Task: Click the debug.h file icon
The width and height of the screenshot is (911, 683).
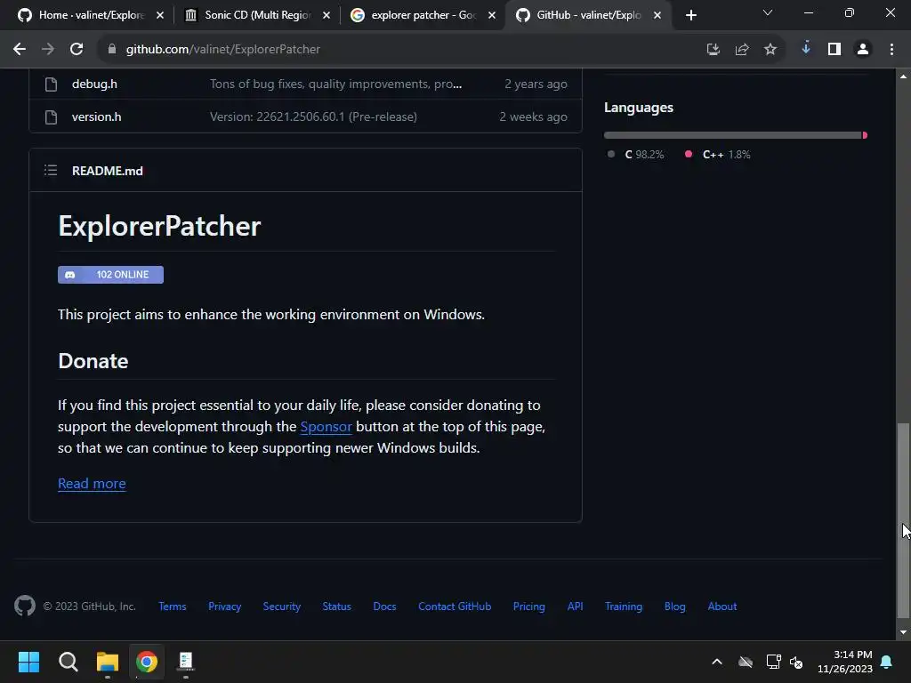Action: tap(51, 84)
